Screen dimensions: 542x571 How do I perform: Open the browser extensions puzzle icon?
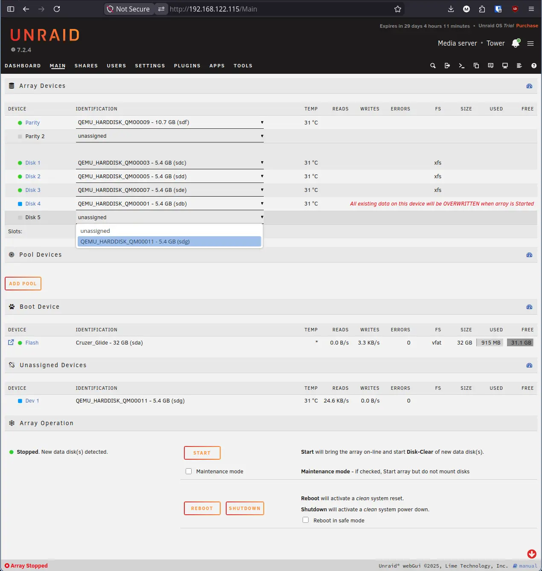tap(482, 9)
